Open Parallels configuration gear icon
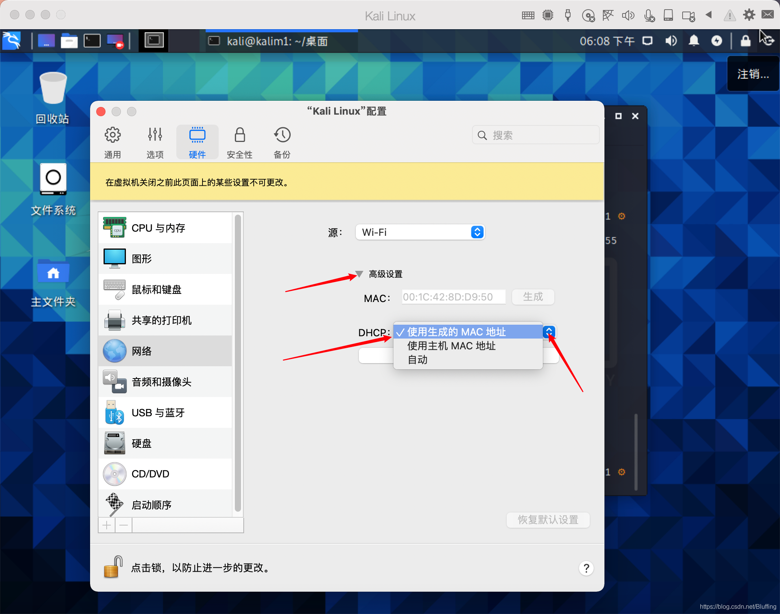 click(x=749, y=15)
